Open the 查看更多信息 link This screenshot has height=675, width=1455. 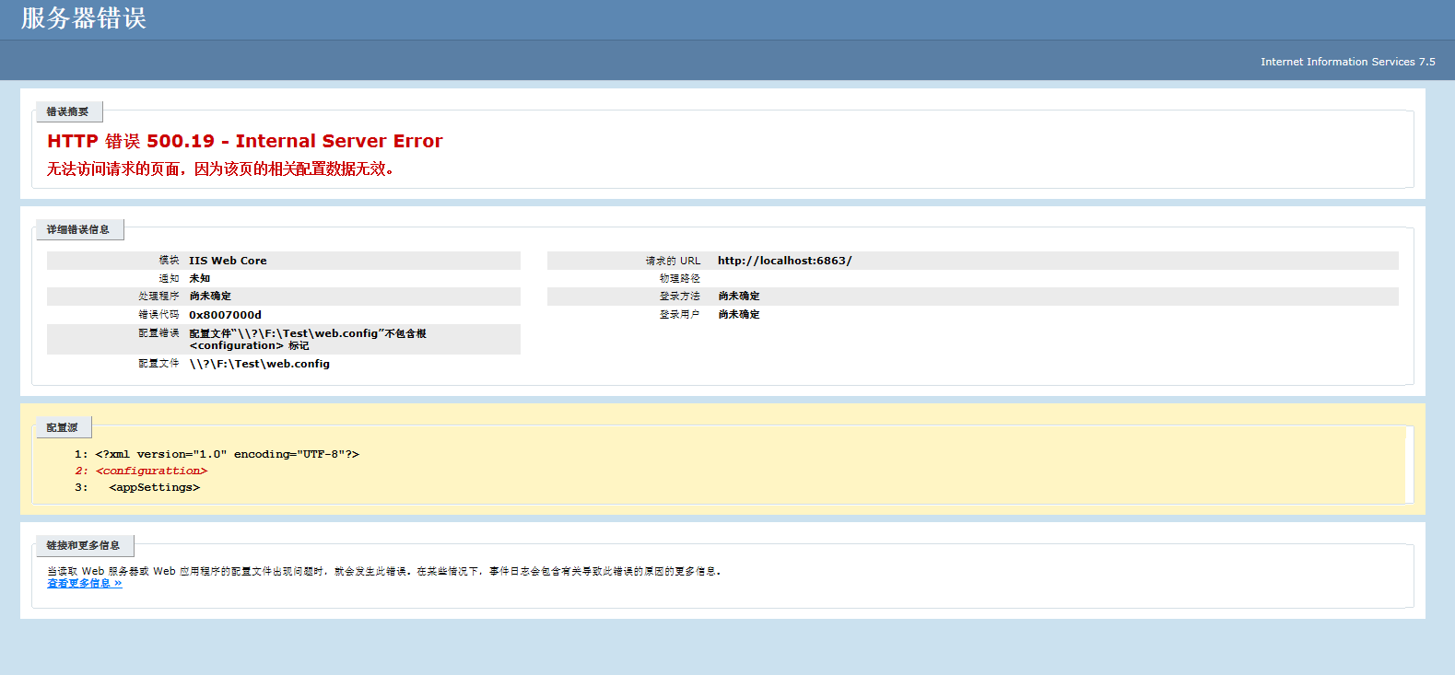coord(84,583)
